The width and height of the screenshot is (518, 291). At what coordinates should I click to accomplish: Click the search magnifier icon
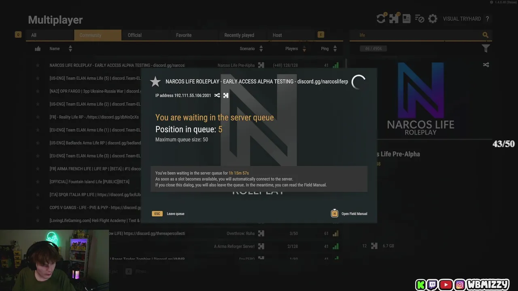[x=486, y=35]
